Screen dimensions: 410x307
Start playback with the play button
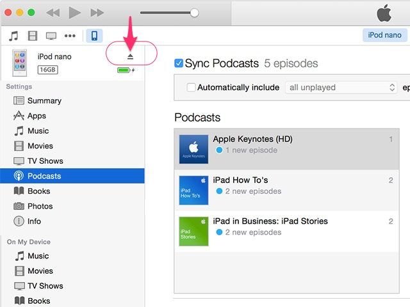coord(74,13)
